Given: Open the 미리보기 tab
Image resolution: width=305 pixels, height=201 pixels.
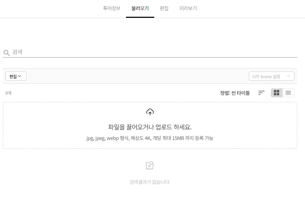Looking at the screenshot, I should coord(188,8).
